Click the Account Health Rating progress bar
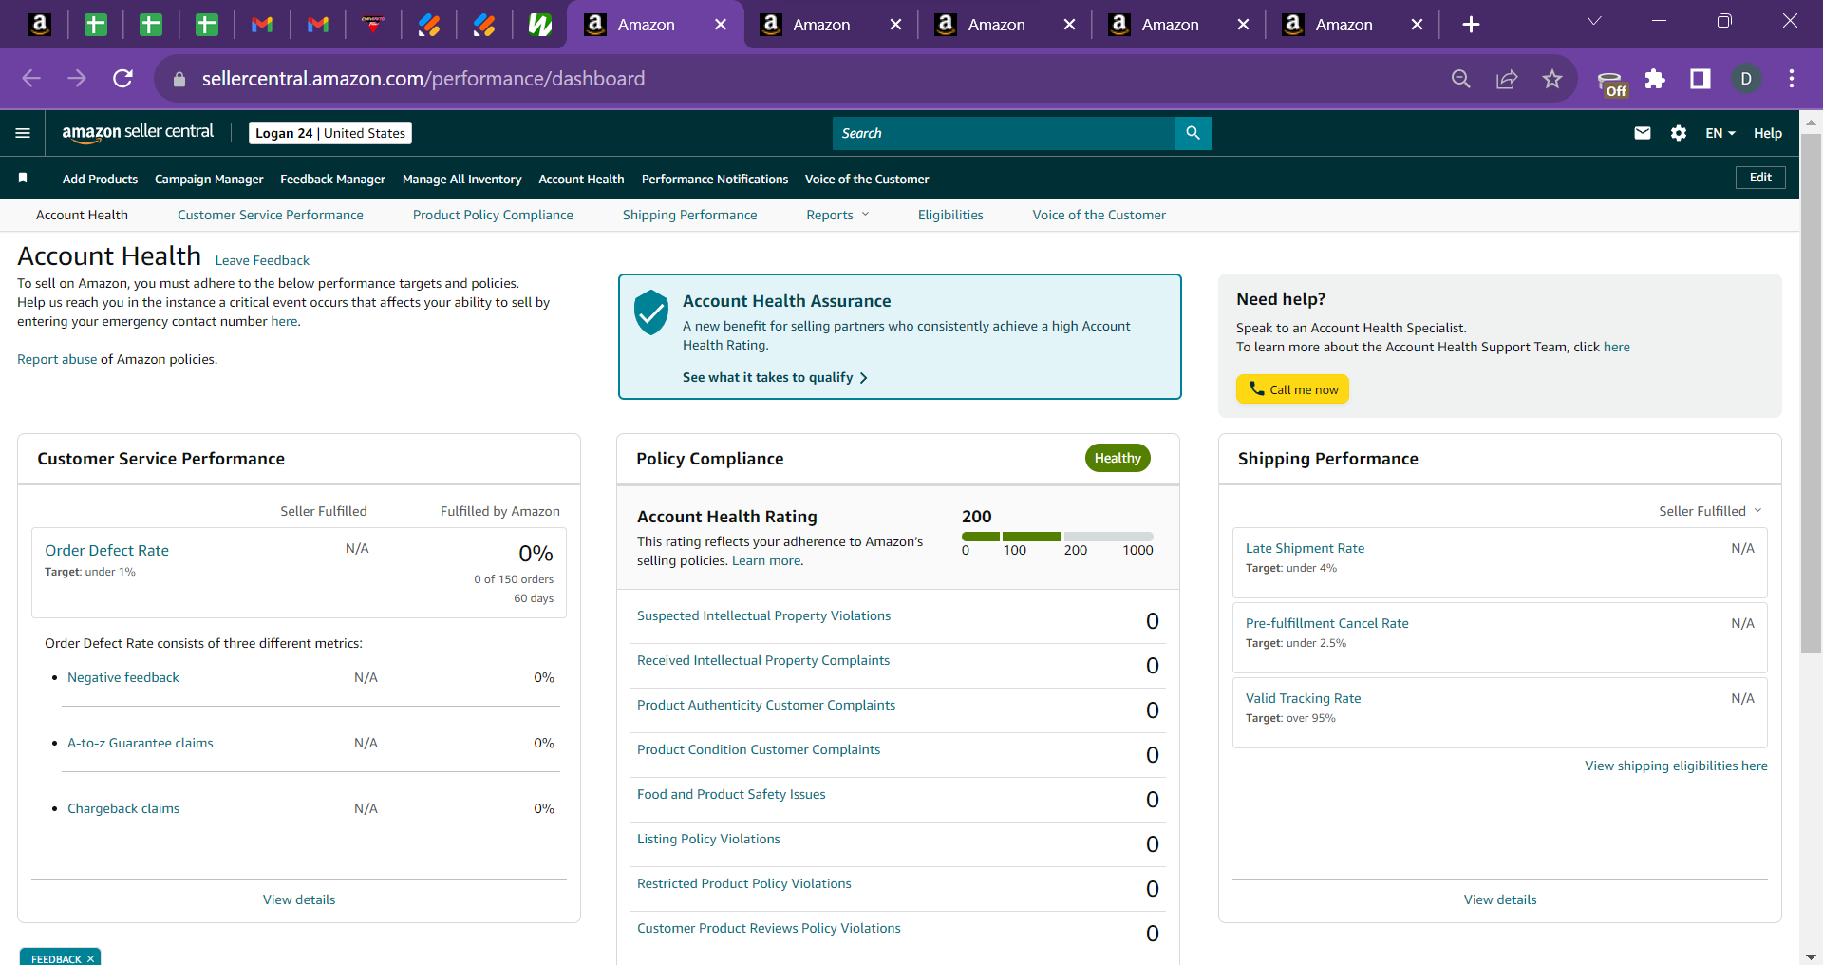This screenshot has height=965, width=1823. pyautogui.click(x=1057, y=537)
